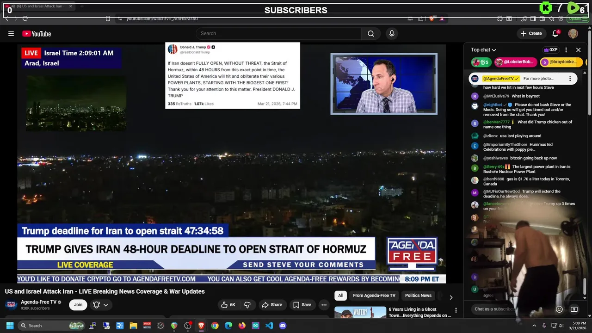This screenshot has height=333, width=592.
Task: Open browser extensions puzzle icon
Action: pos(499,18)
